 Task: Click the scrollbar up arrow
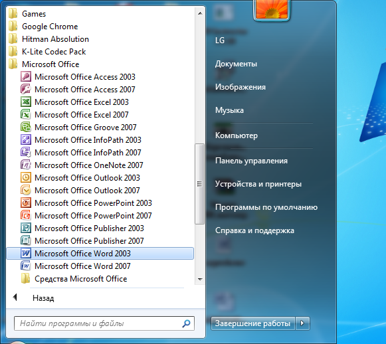pyautogui.click(x=200, y=13)
